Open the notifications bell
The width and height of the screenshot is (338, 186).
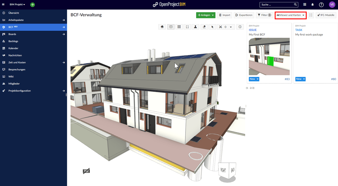coord(313,4)
